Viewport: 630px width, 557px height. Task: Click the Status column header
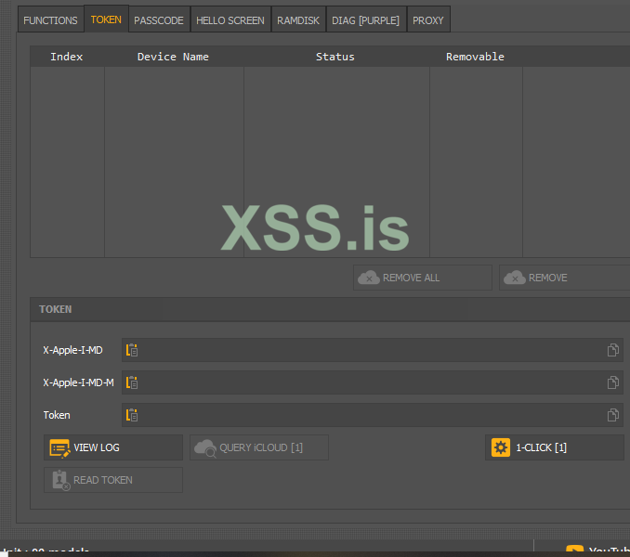pyautogui.click(x=335, y=57)
